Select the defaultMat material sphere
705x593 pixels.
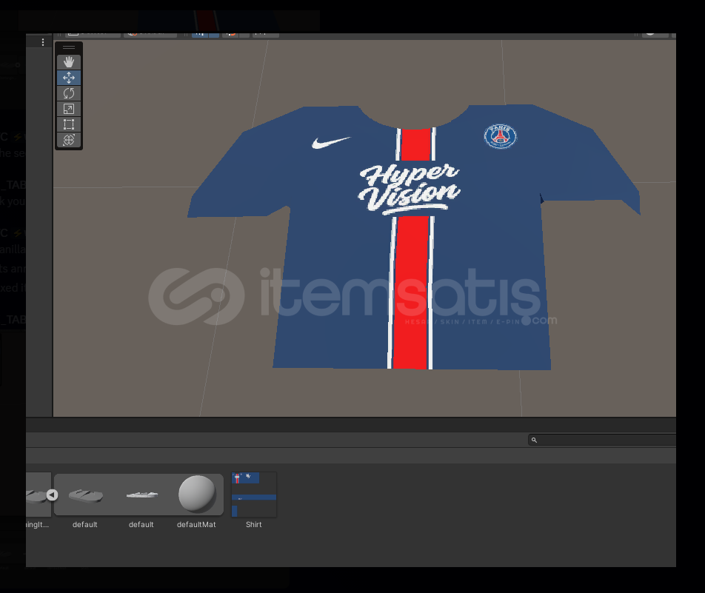(x=197, y=494)
